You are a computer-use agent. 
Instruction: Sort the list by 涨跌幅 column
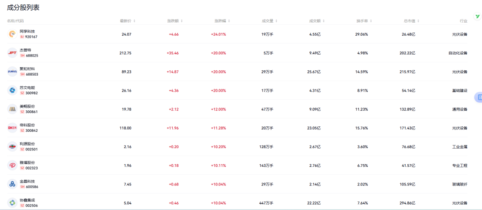(x=222, y=21)
